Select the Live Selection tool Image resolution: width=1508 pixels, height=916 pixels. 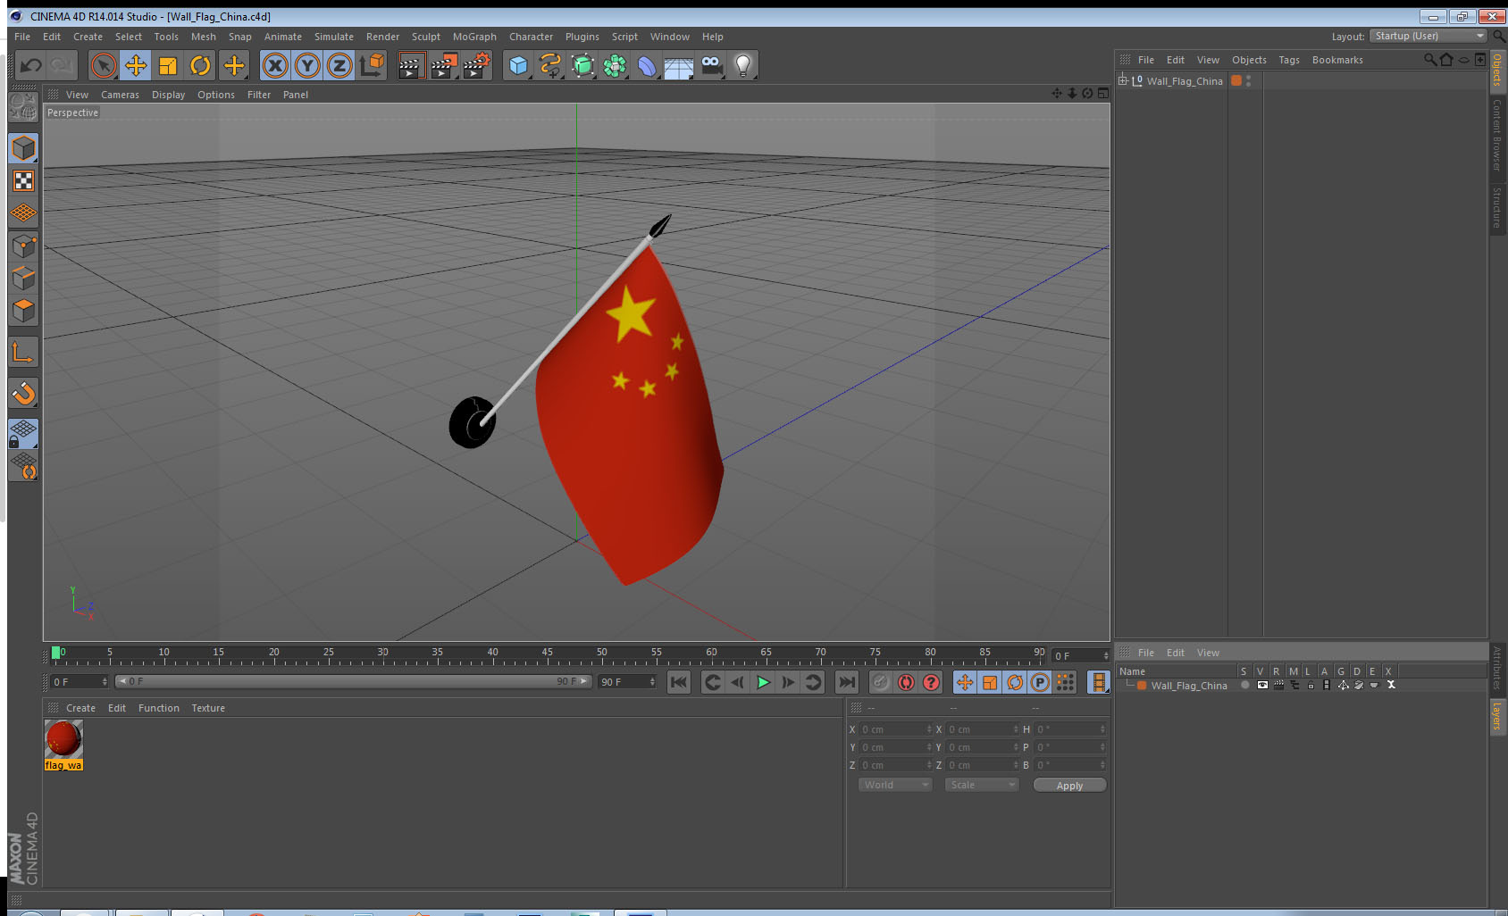(104, 65)
